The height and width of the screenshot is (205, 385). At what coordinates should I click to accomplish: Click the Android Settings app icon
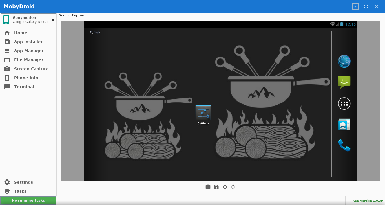(203, 112)
